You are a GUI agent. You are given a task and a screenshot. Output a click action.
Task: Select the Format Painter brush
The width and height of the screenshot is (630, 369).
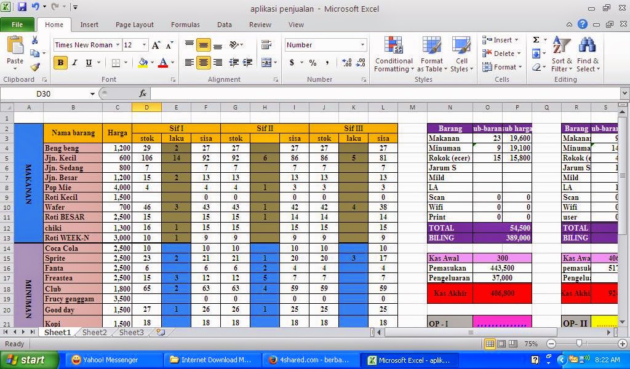click(x=35, y=66)
